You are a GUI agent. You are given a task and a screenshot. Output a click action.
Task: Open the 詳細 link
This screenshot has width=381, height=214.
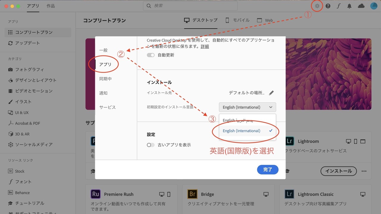[205, 46]
